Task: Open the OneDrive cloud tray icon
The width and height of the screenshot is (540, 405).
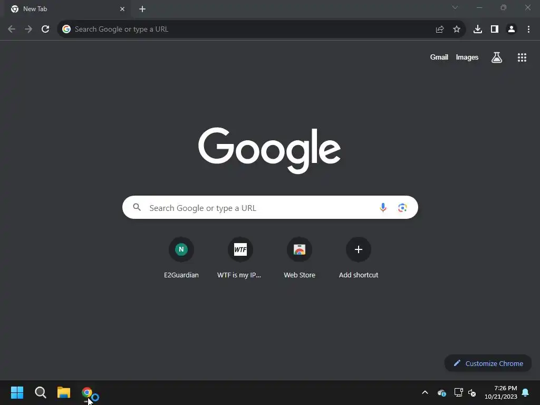Action: click(x=442, y=392)
